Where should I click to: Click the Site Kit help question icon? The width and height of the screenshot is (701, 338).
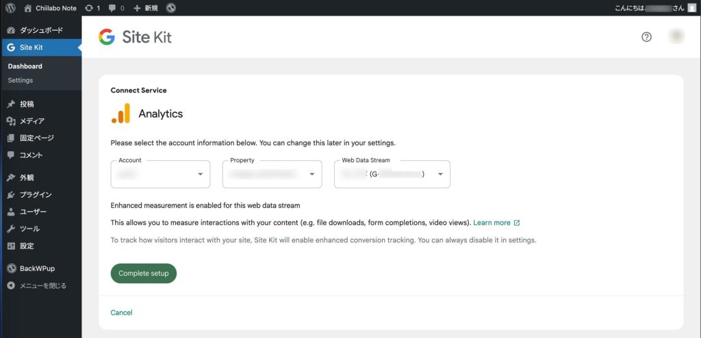point(646,37)
